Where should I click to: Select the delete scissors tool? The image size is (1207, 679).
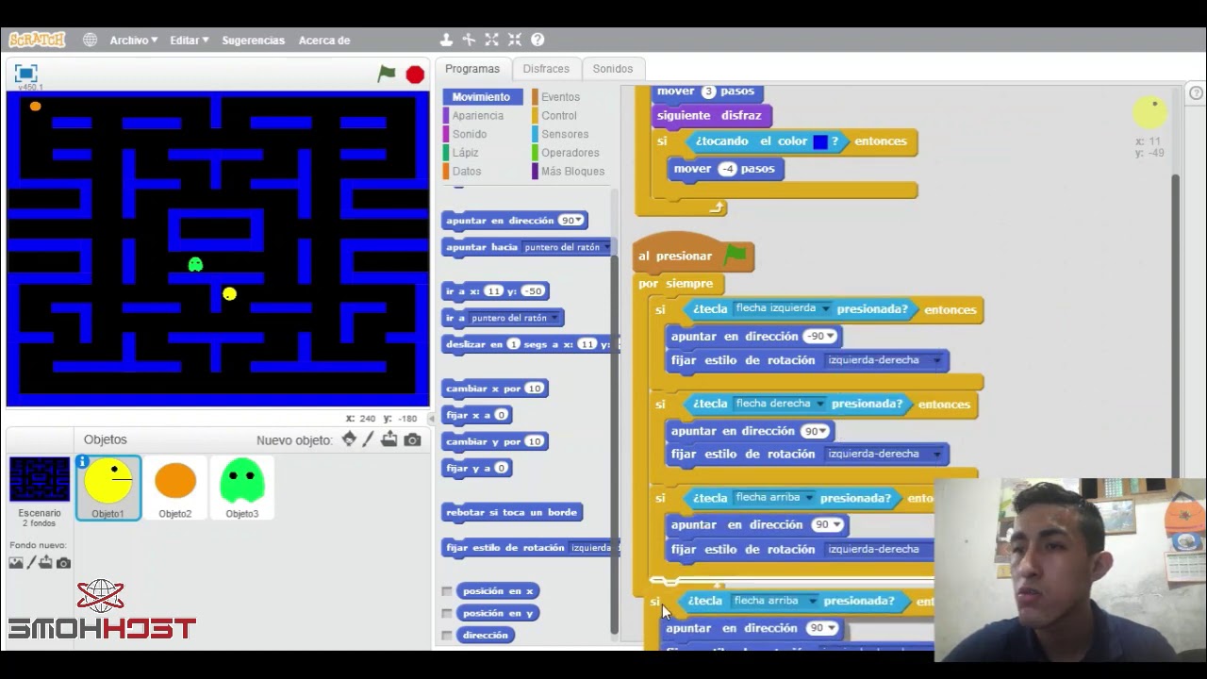pos(469,40)
